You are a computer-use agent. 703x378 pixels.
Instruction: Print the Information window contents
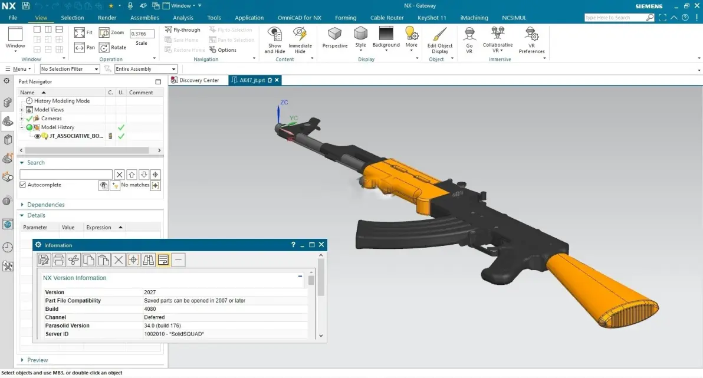[x=59, y=260]
